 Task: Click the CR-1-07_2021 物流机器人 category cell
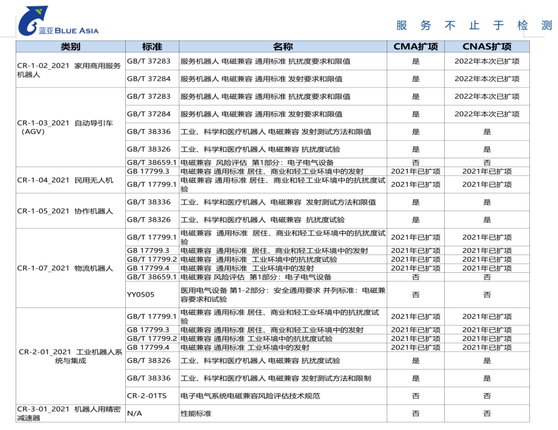(x=65, y=268)
